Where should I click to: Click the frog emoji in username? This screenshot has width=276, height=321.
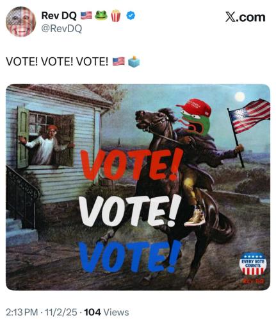pyautogui.click(x=101, y=15)
